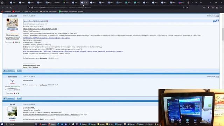Open the Firefox downloads panel
224x126 pixels.
coord(209,7)
